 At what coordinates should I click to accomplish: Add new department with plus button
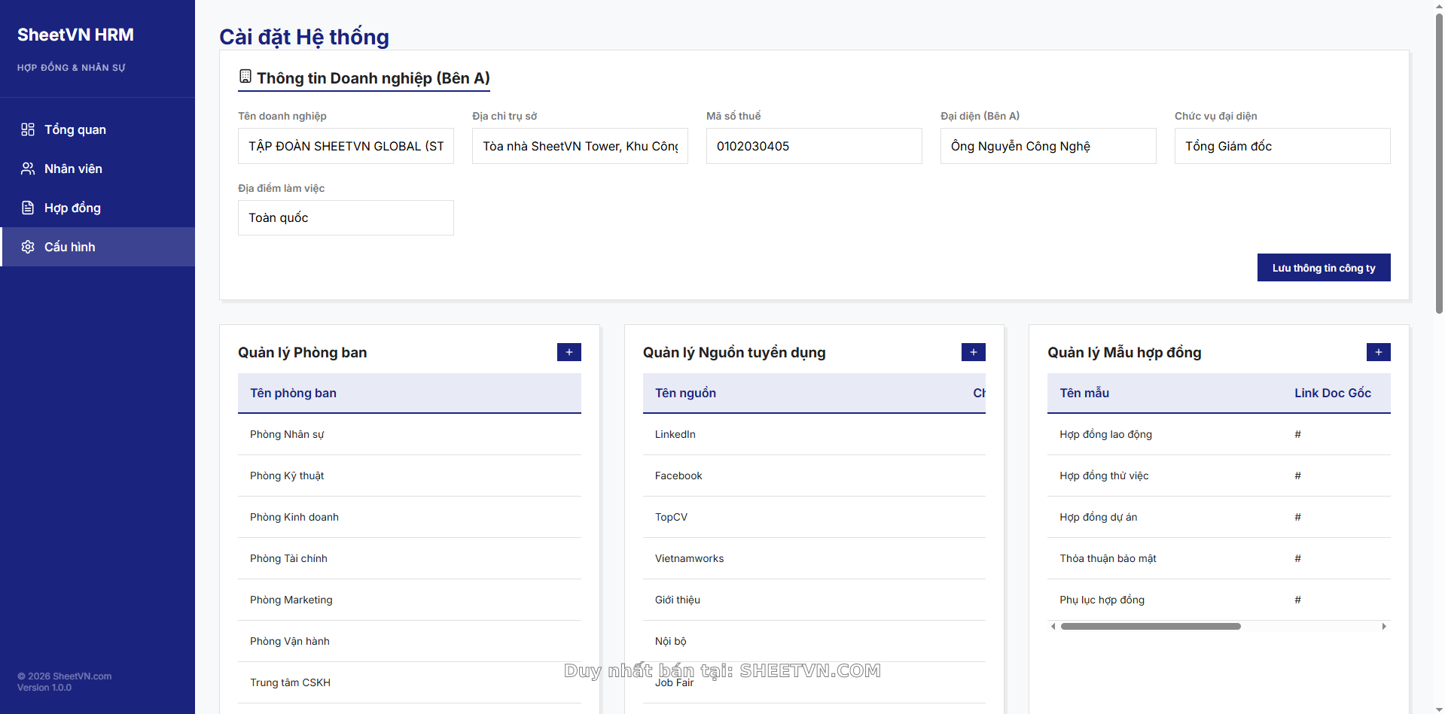pos(569,352)
